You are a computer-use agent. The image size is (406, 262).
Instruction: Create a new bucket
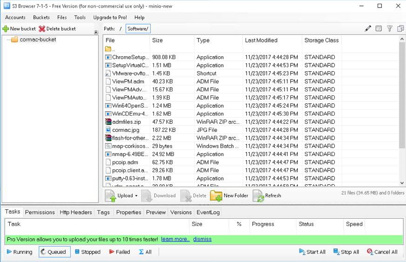(19, 29)
